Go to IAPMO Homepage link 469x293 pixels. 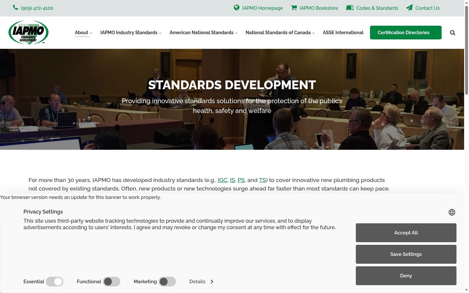(x=263, y=8)
